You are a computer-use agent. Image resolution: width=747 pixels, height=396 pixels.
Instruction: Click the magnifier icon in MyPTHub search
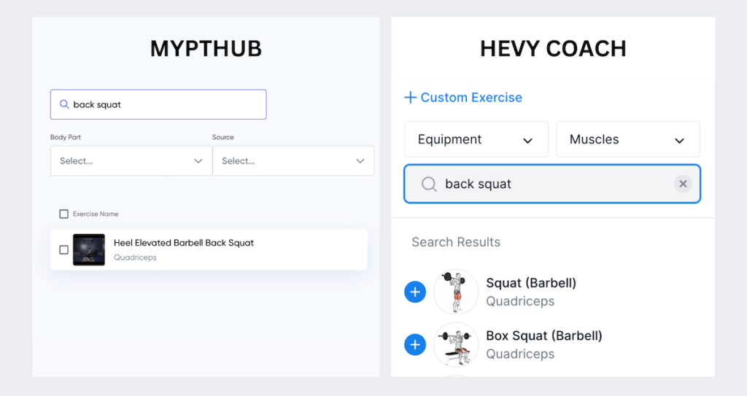64,104
